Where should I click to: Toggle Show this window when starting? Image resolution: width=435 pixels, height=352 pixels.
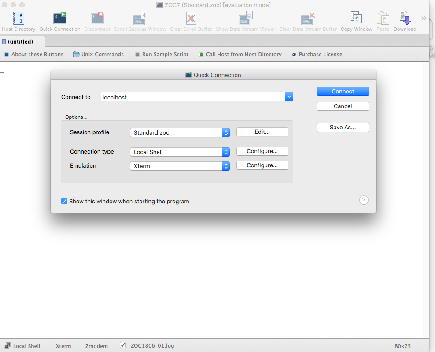tap(64, 201)
